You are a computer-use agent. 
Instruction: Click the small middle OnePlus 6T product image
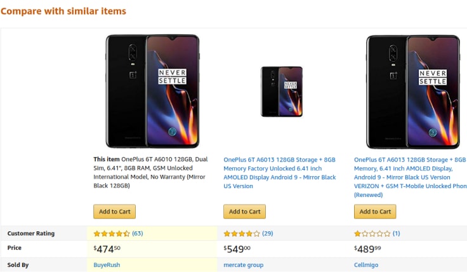[282, 92]
